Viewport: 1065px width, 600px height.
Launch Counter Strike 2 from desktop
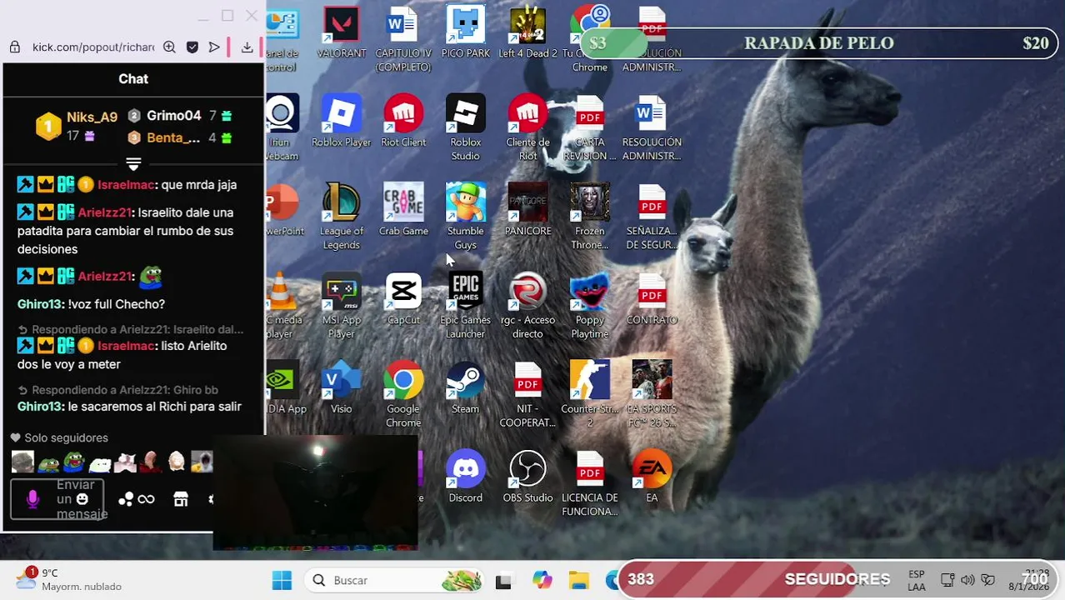tap(589, 395)
